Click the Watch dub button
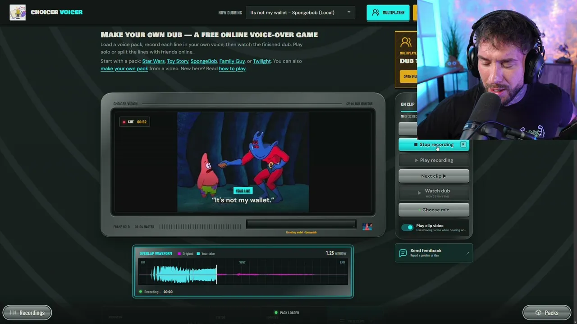This screenshot has height=324, width=577. (434, 193)
